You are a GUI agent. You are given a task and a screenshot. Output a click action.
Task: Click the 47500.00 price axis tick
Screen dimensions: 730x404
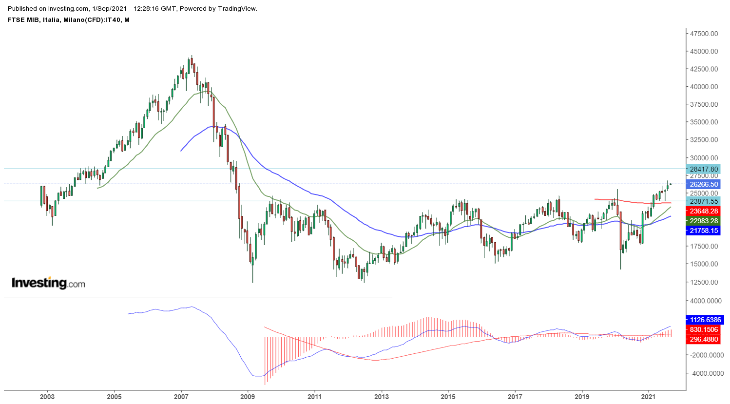tap(704, 34)
